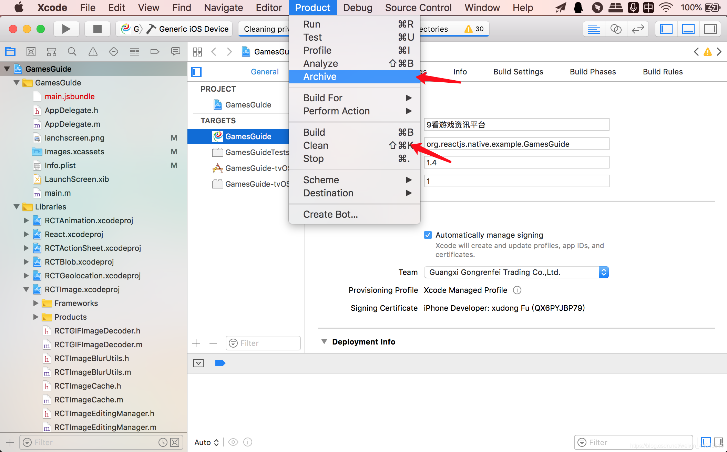
Task: Open the Debug navigator icon
Action: [134, 52]
